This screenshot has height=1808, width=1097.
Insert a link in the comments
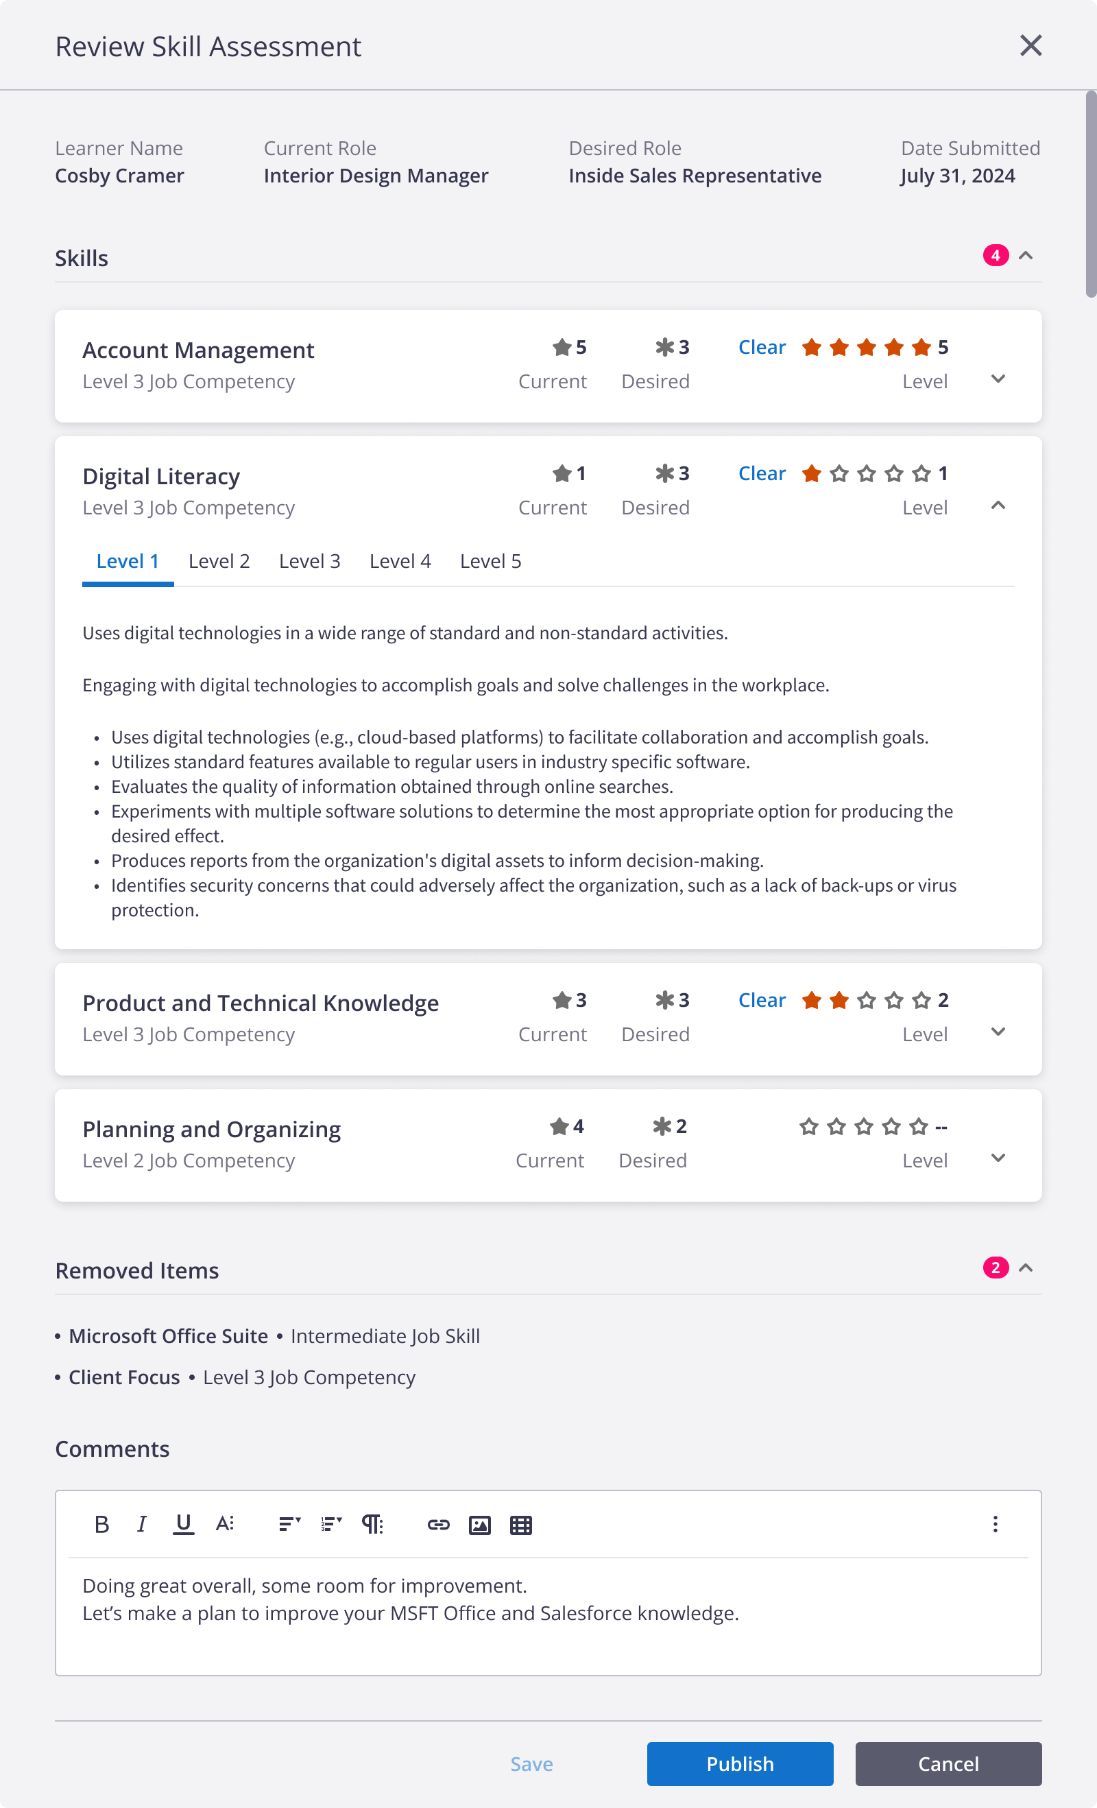tap(439, 1525)
